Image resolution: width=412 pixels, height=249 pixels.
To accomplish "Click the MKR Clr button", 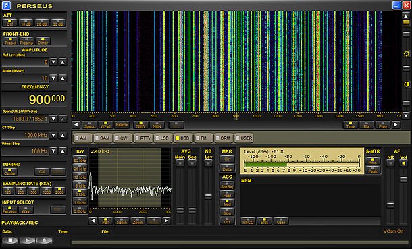I will click(227, 159).
